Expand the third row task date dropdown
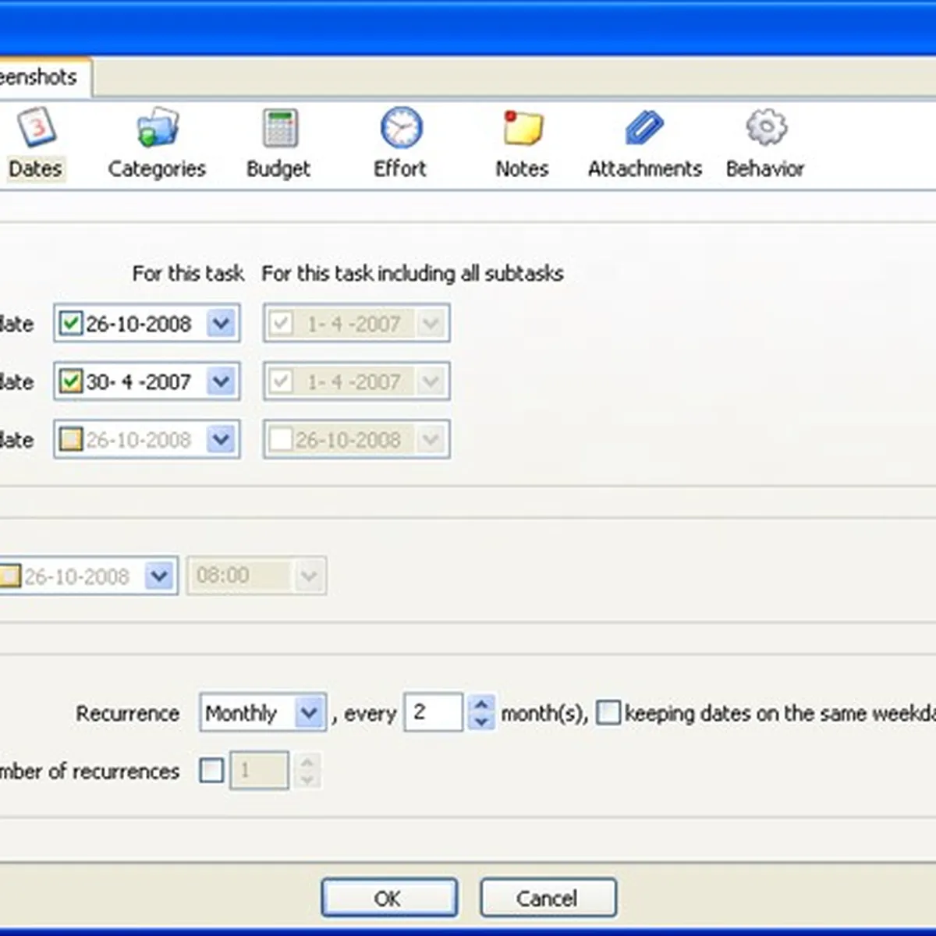This screenshot has width=936, height=936. click(x=222, y=440)
